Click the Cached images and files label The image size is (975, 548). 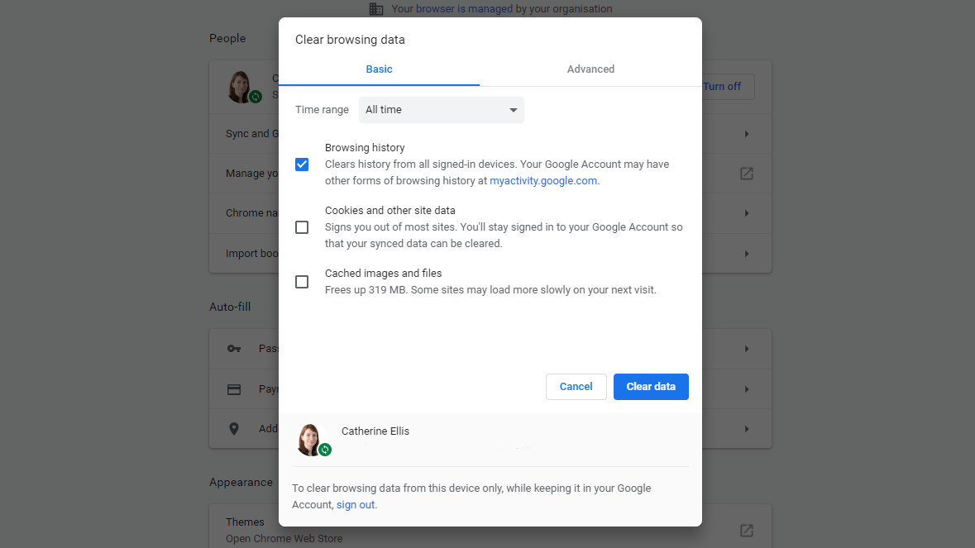point(383,274)
